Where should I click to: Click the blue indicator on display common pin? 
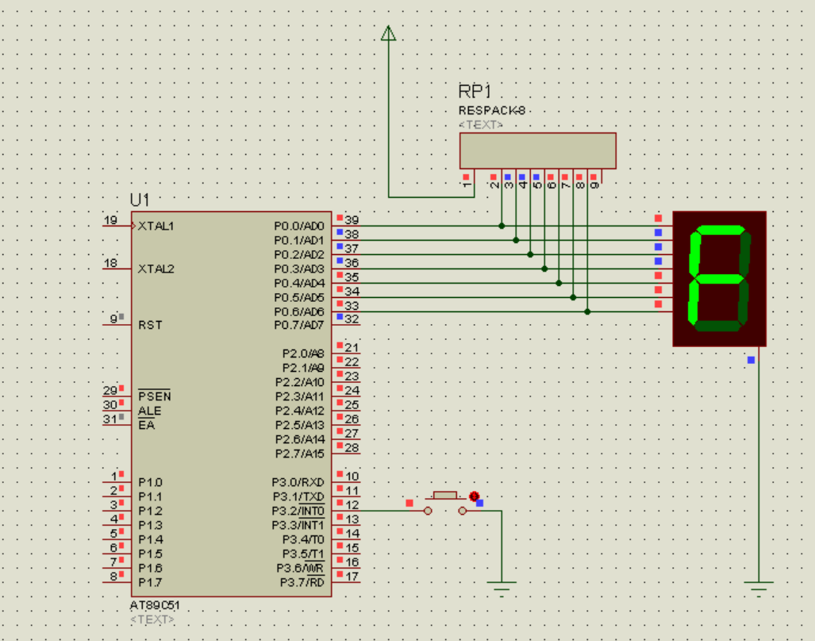[x=751, y=360]
